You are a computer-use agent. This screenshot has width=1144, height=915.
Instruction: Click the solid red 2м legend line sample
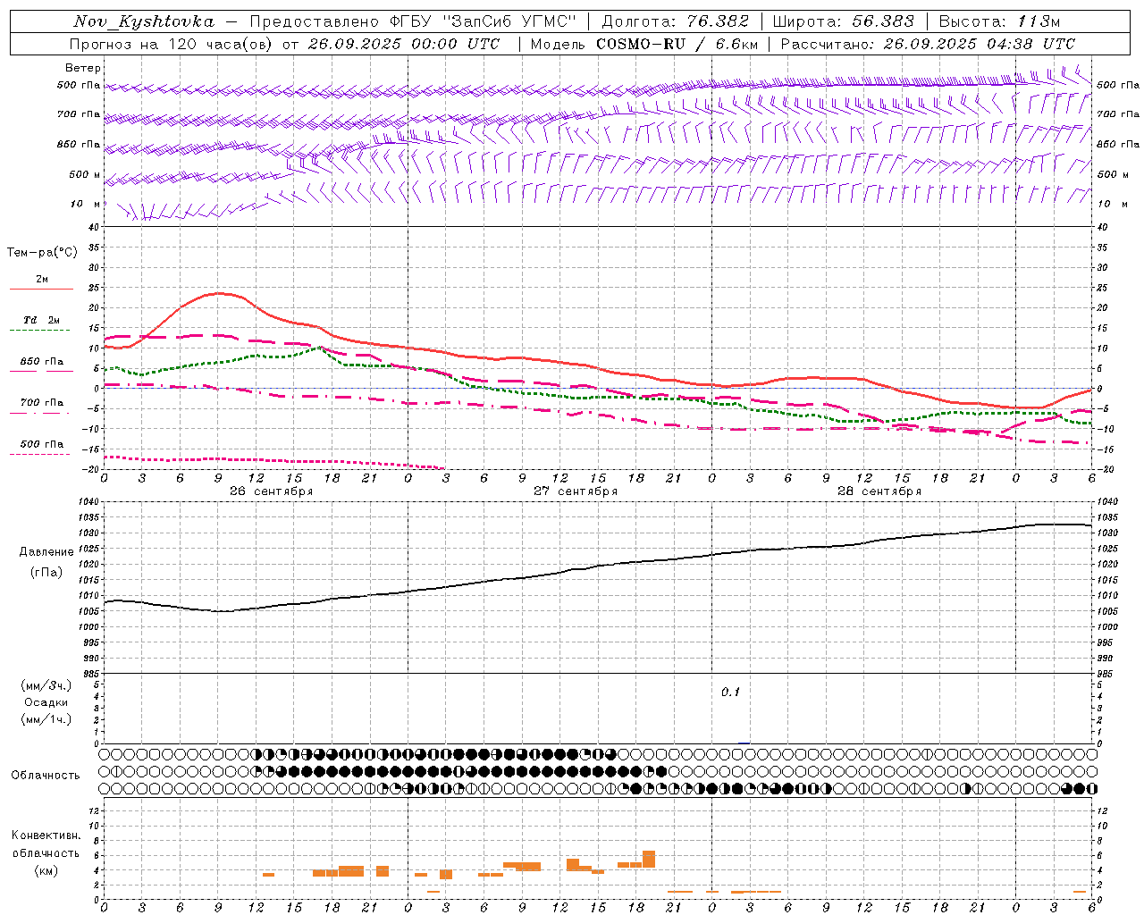pos(41,290)
